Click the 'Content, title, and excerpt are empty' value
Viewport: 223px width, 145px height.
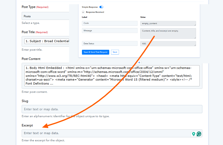click(168, 33)
